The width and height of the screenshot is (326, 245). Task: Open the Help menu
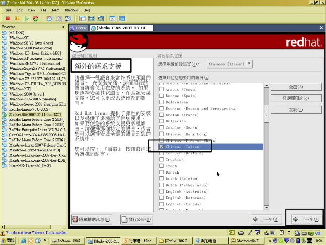tap(87, 10)
